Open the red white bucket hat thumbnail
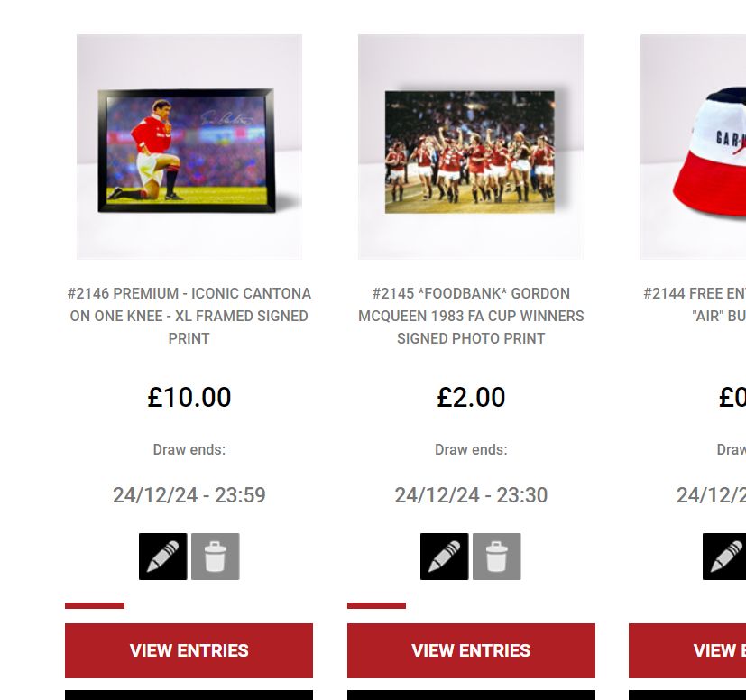The image size is (746, 700). (x=693, y=146)
